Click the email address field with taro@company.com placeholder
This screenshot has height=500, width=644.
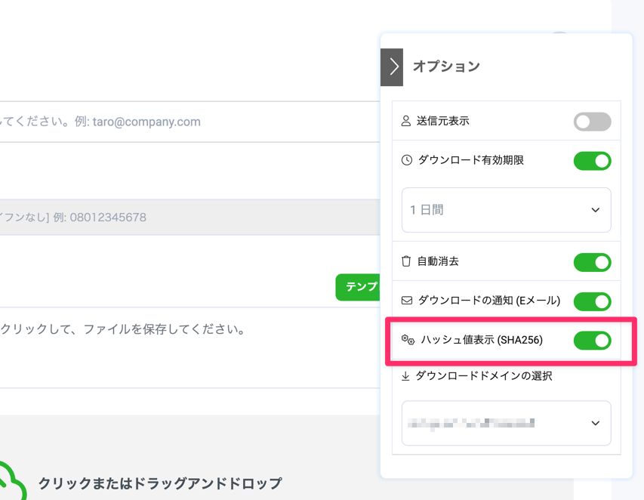click(189, 122)
